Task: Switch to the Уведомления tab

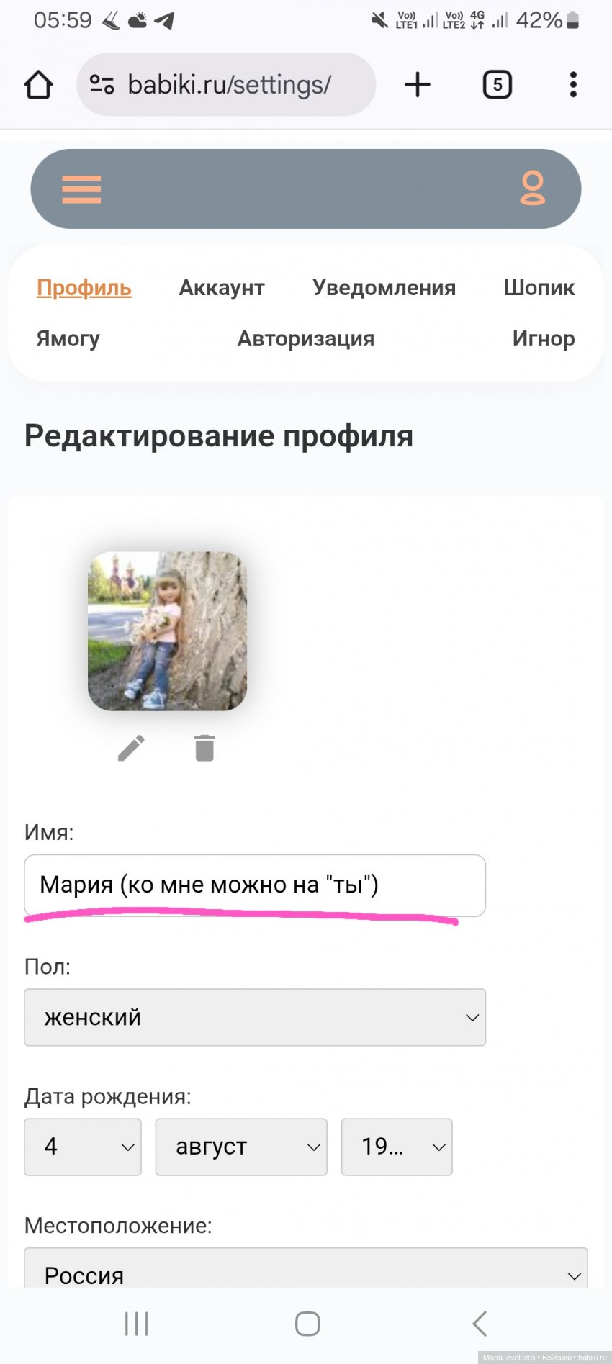Action: pyautogui.click(x=384, y=288)
